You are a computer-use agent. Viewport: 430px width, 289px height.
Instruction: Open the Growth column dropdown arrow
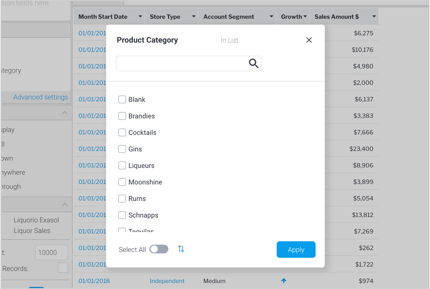coord(305,17)
